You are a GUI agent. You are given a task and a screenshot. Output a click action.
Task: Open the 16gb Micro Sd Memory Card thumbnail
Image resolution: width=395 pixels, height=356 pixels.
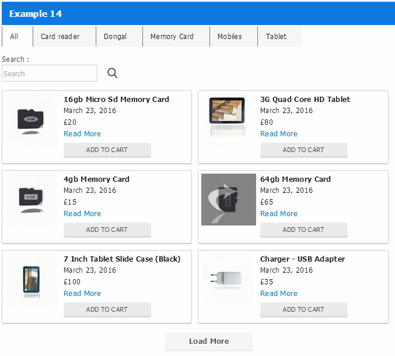pos(32,120)
